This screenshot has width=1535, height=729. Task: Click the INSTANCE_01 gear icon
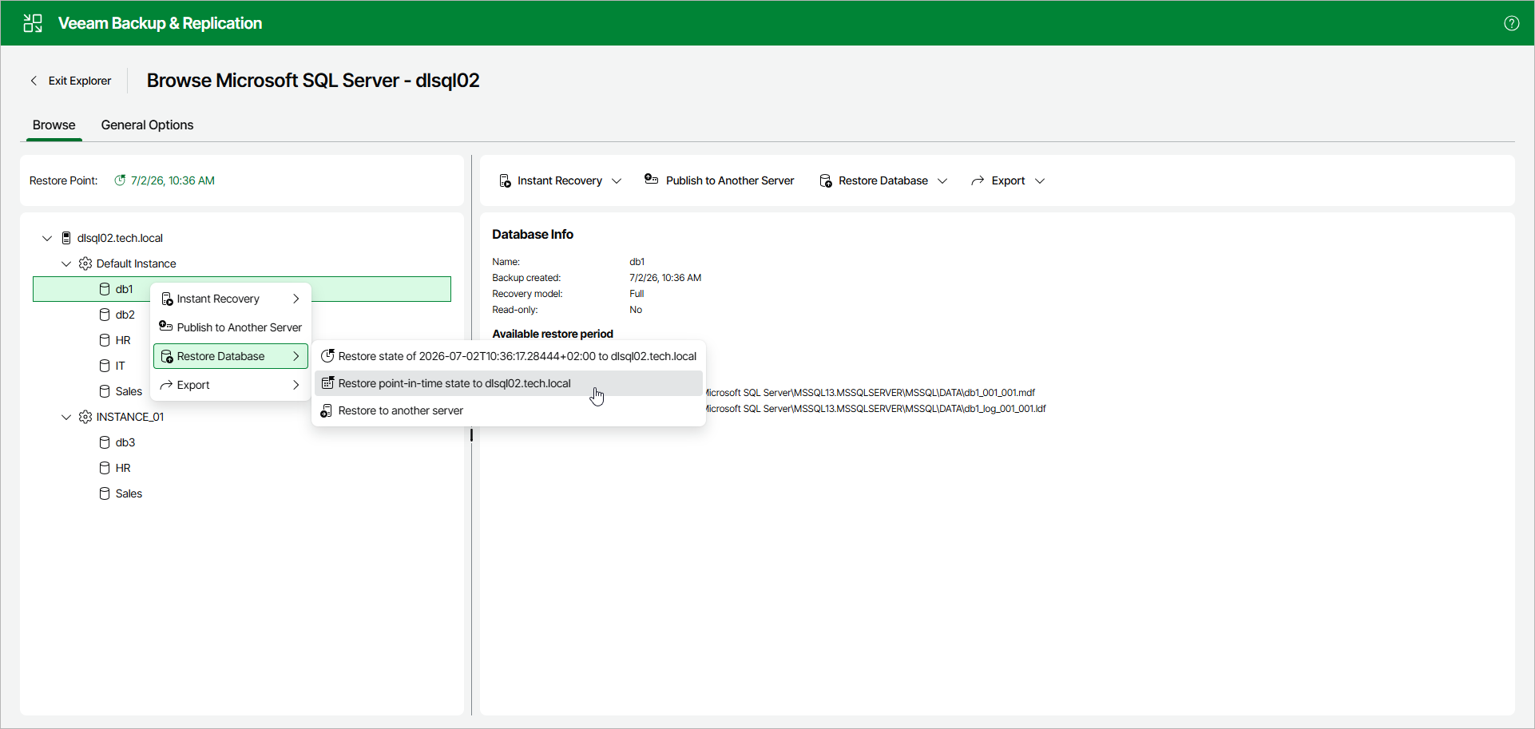pyautogui.click(x=85, y=417)
